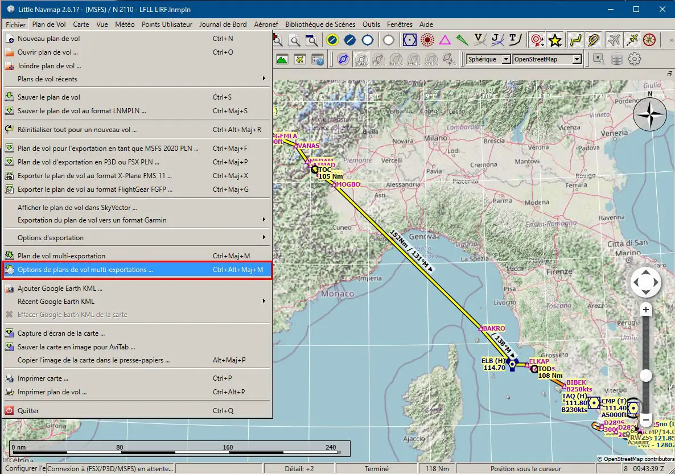Viewport: 675px width, 474px height.
Task: Toggle soft surface airports display icon
Action: pyautogui.click(x=350, y=40)
